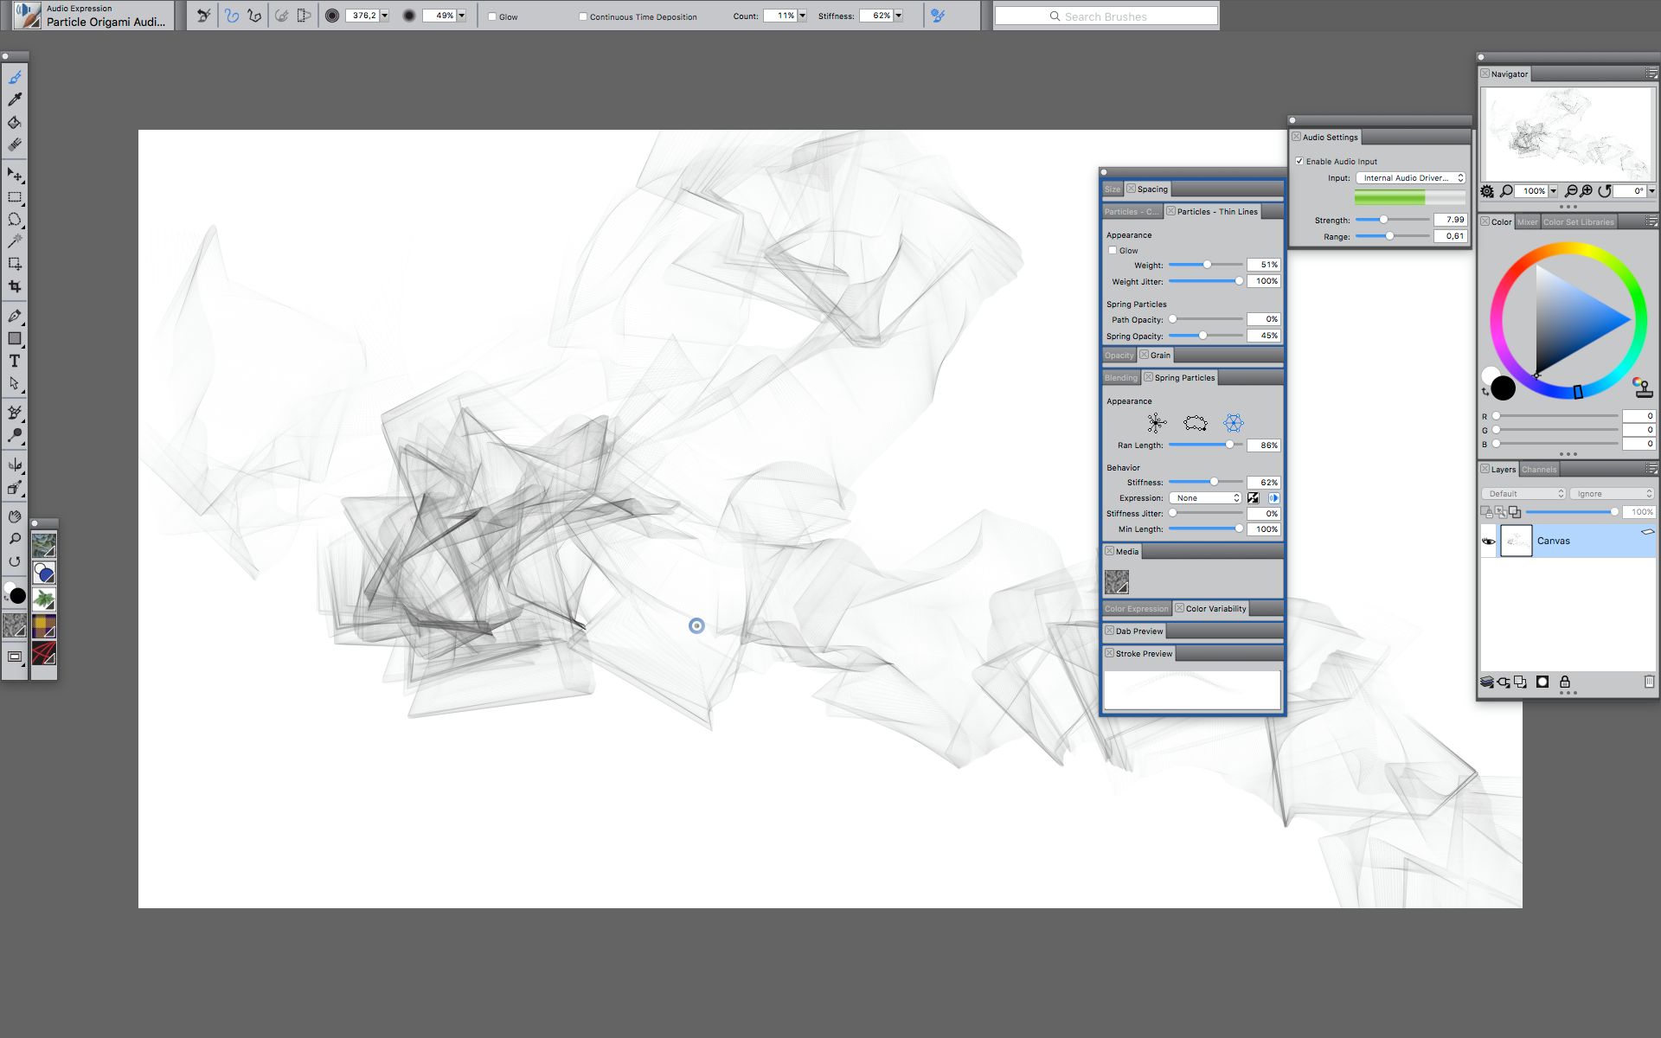Image resolution: width=1661 pixels, height=1038 pixels.
Task: Select the Rectangular Selection tool
Action: tap(15, 197)
